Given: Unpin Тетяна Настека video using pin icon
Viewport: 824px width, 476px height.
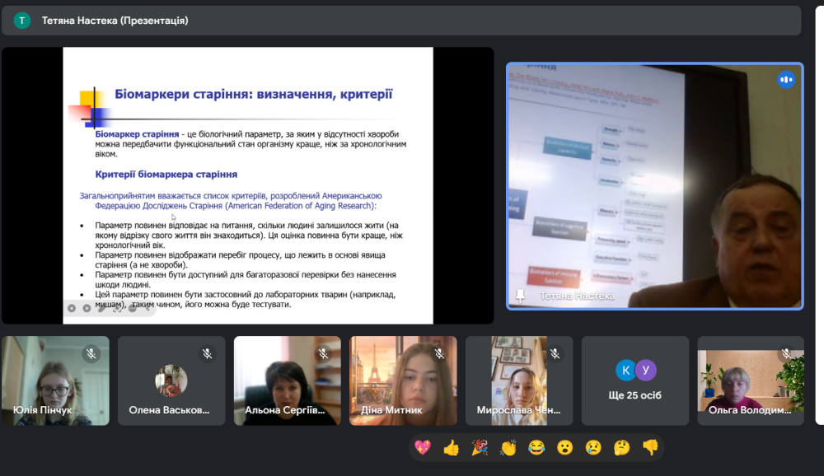Looking at the screenshot, I should click(520, 296).
